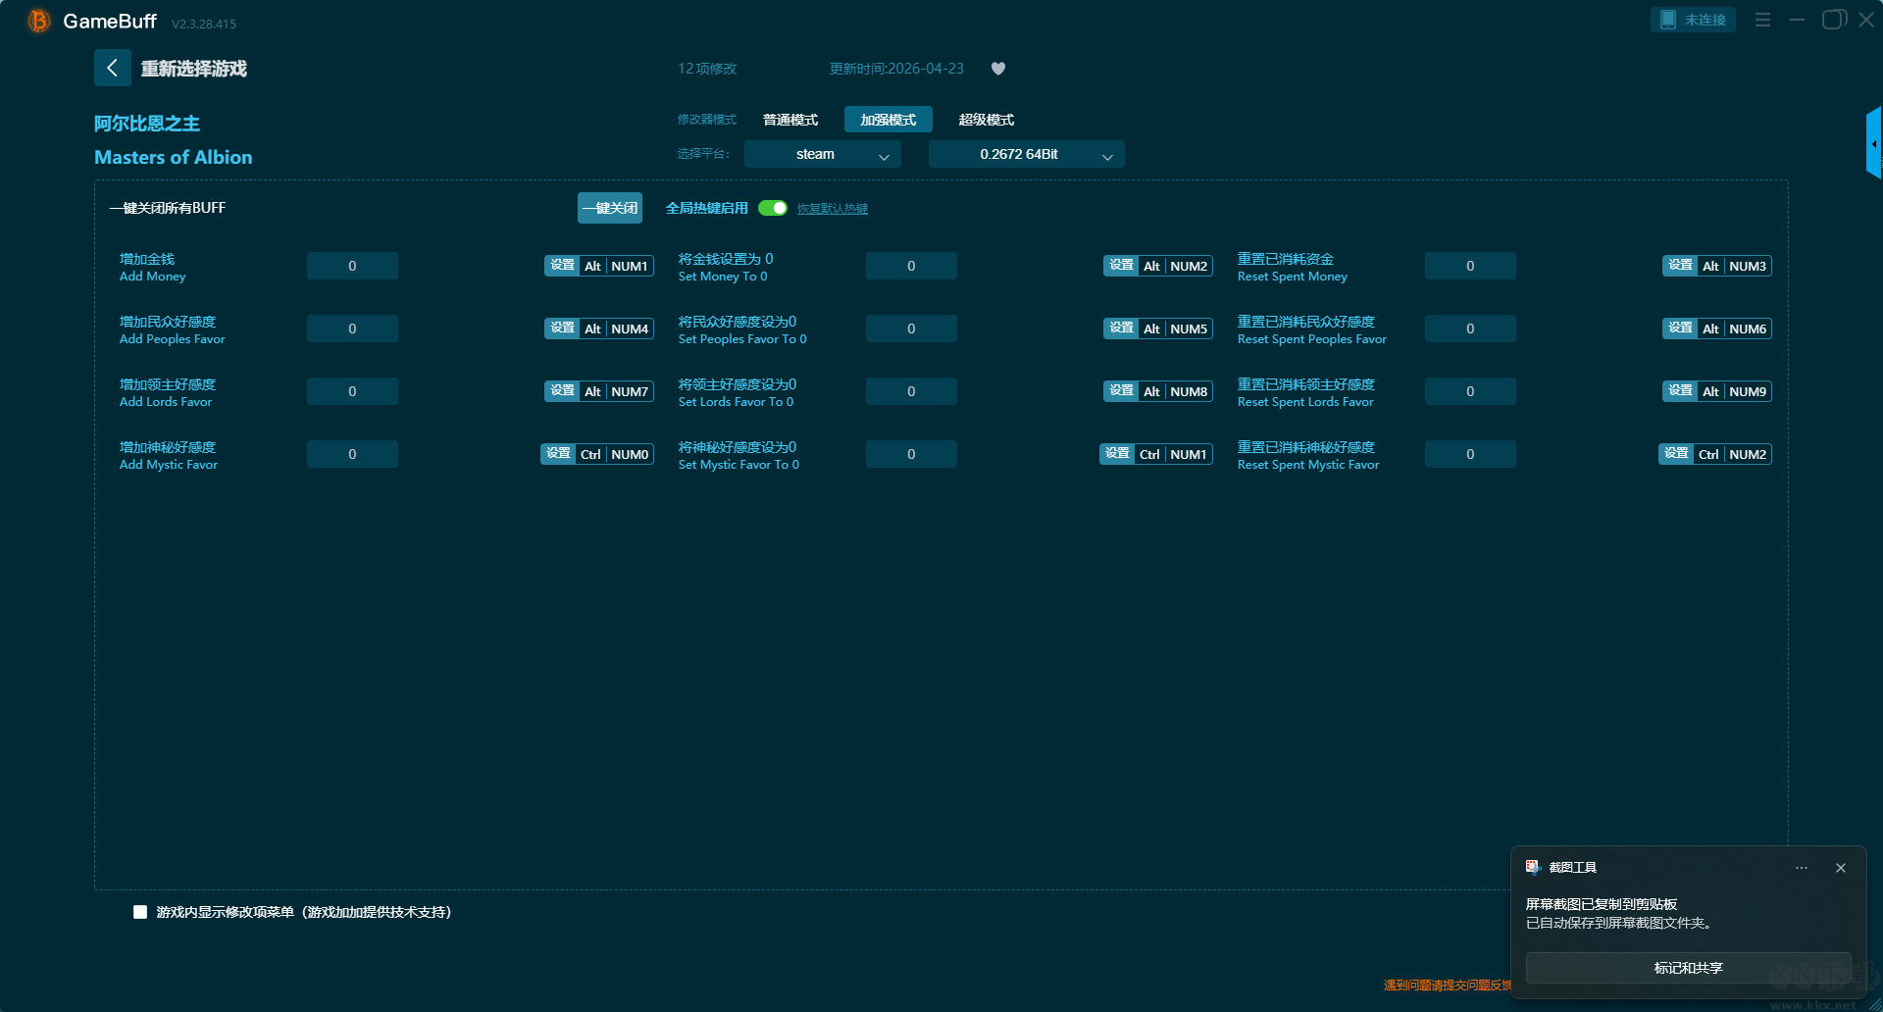Click the 未连接 connection status button
The image size is (1883, 1012).
[1693, 20]
